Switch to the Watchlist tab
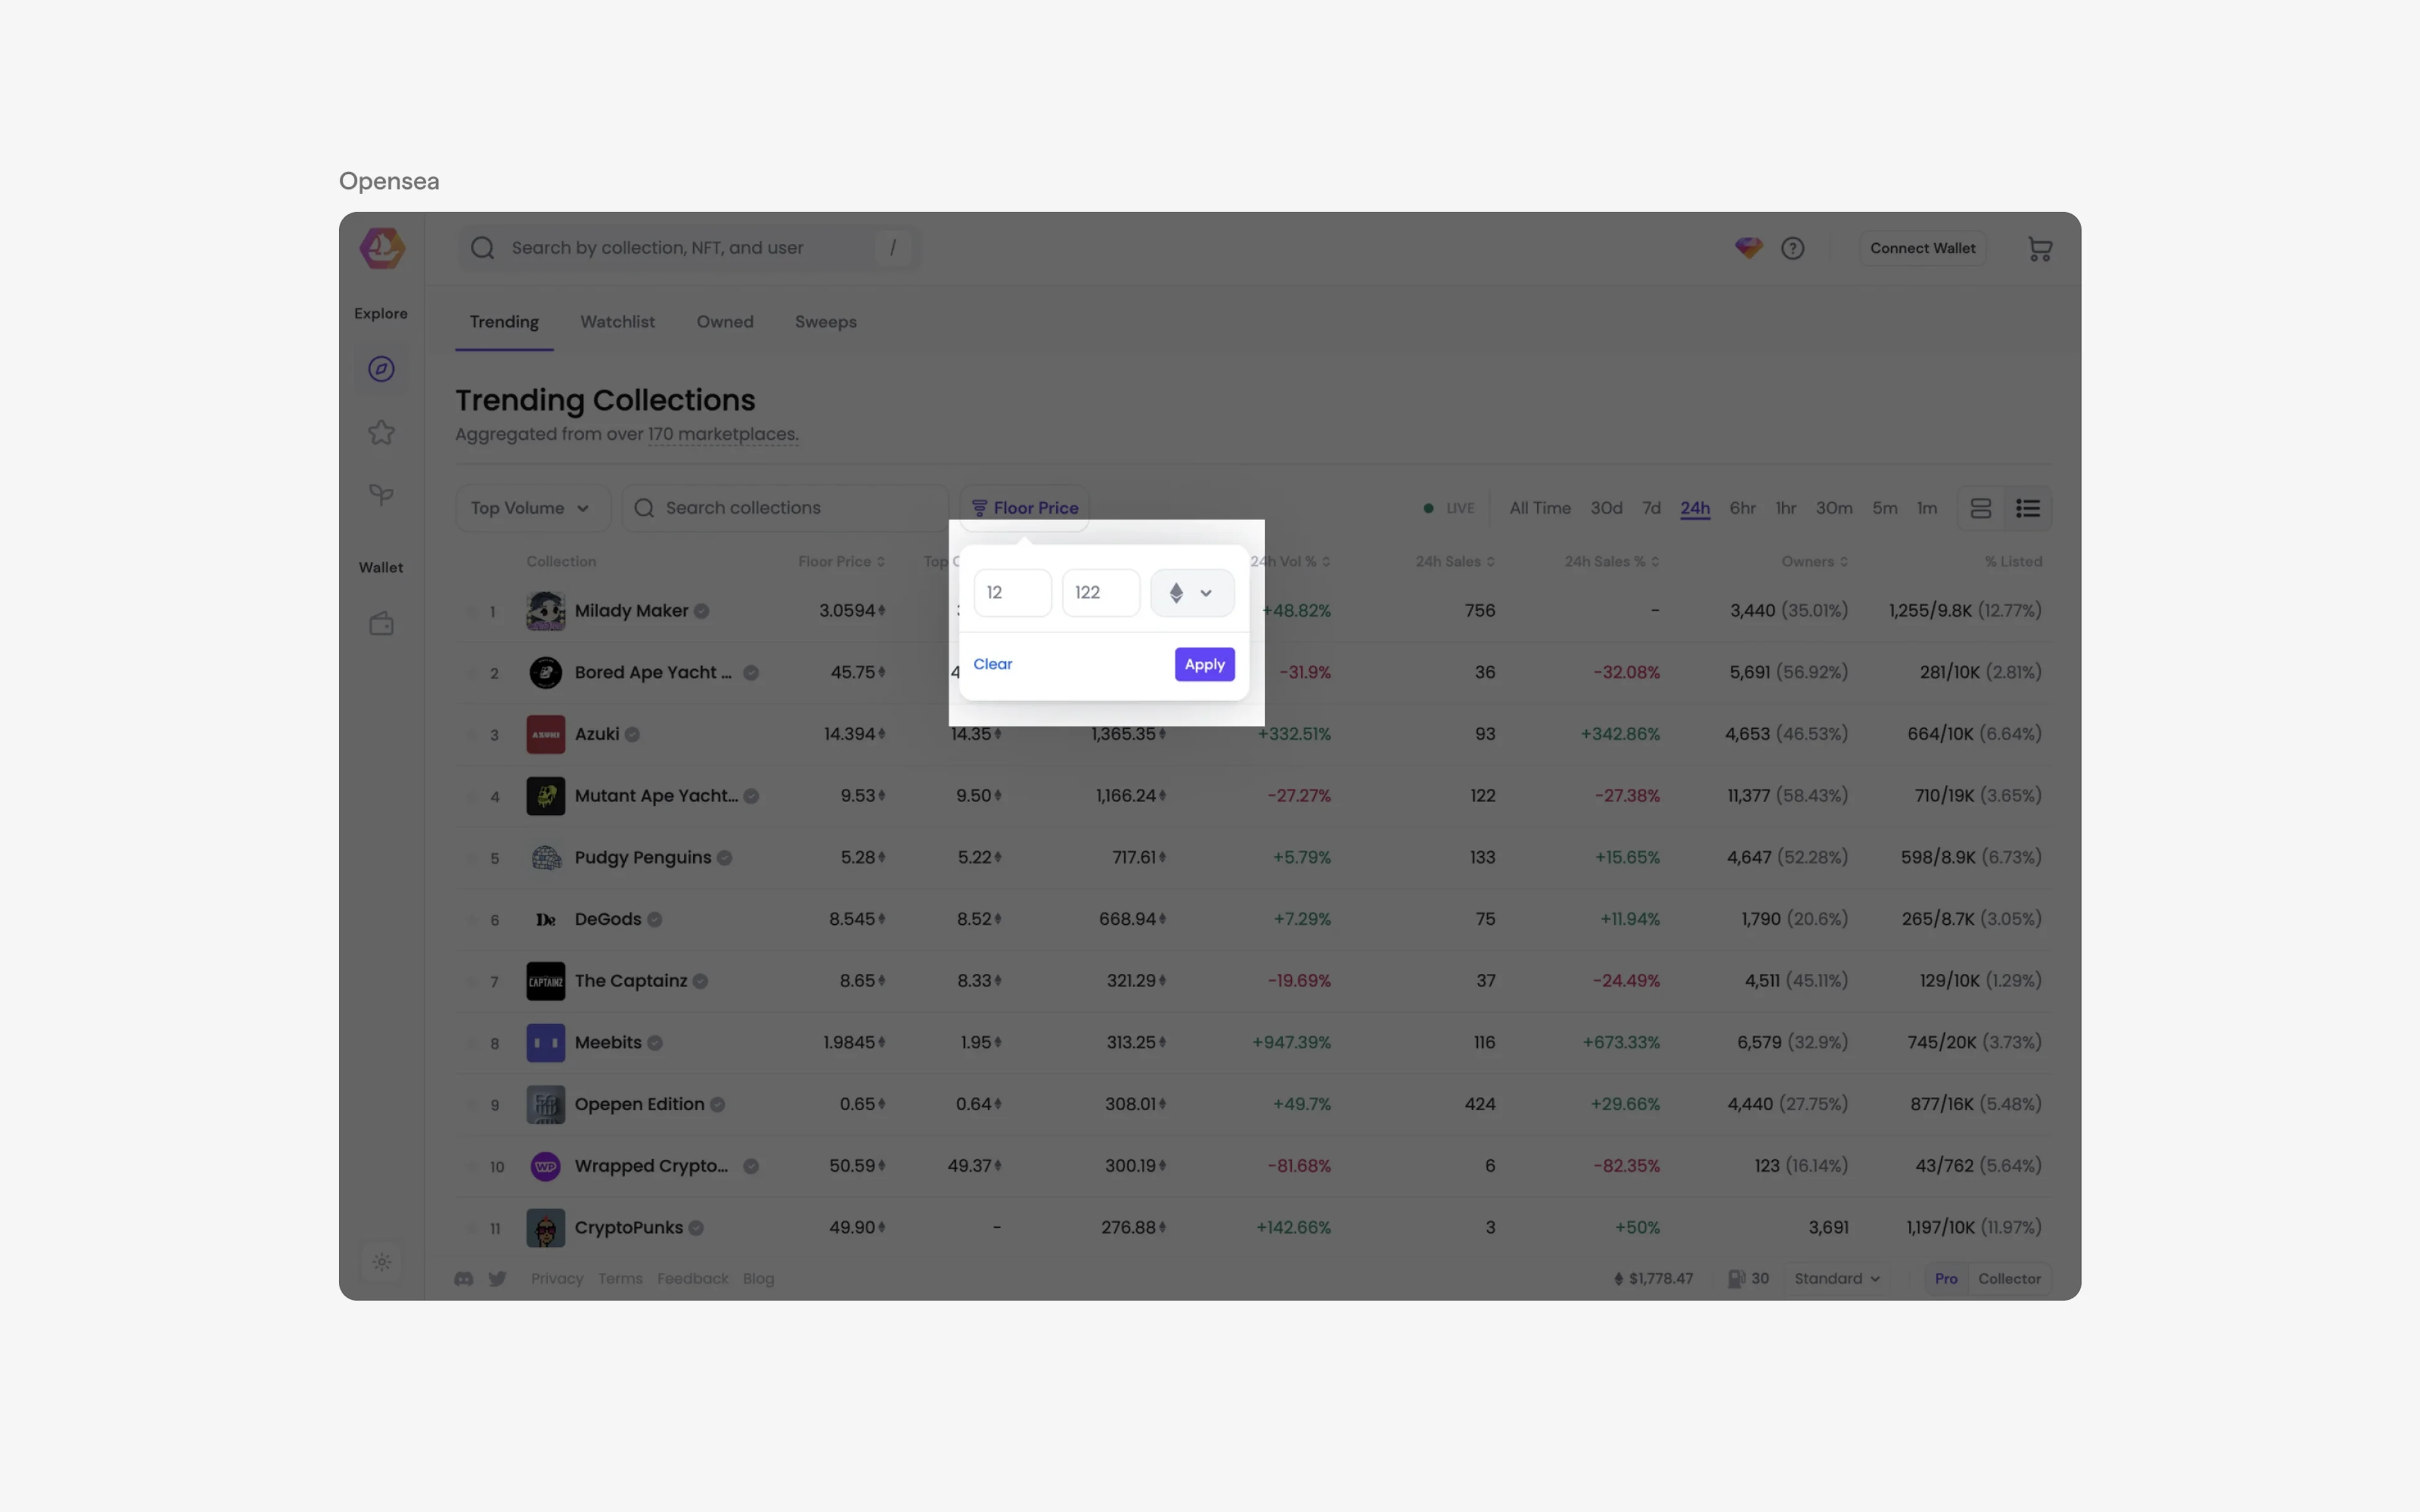The height and width of the screenshot is (1512, 2420). coord(617,321)
